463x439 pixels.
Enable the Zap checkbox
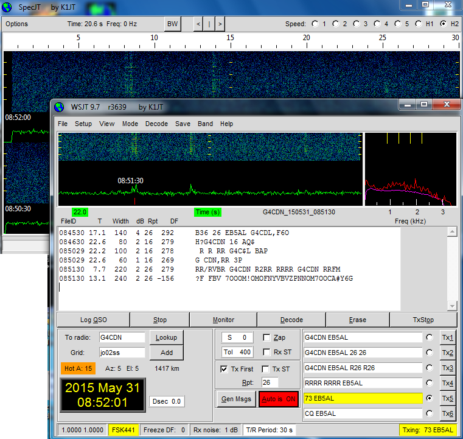click(266, 337)
